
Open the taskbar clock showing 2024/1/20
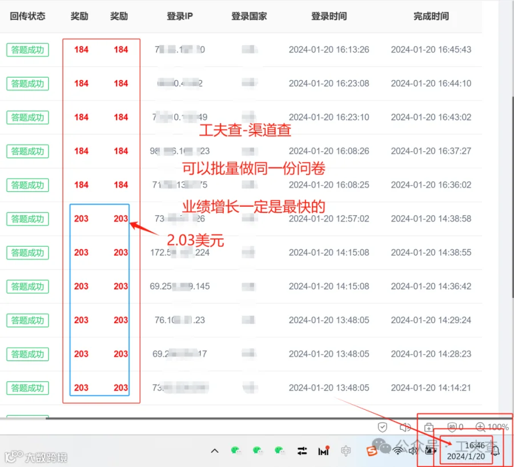point(466,450)
